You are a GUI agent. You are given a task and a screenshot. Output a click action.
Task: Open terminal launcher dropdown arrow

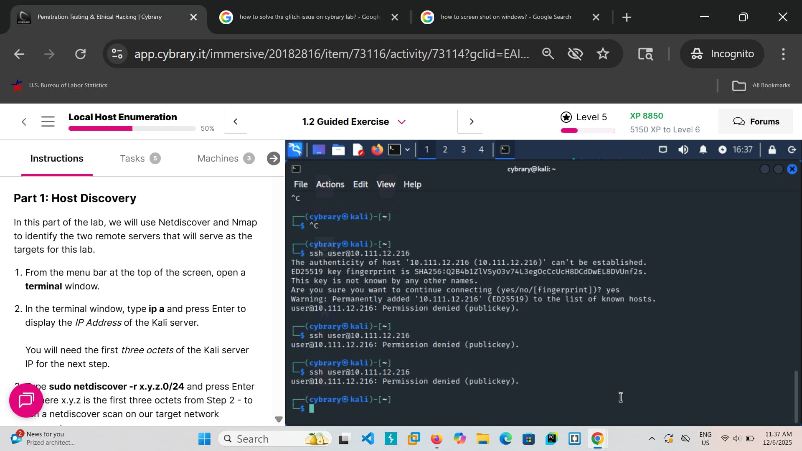[407, 149]
